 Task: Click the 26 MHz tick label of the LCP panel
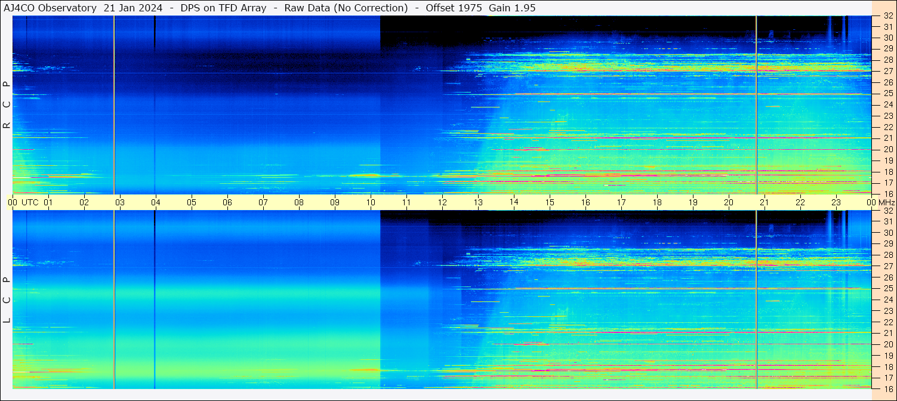click(x=887, y=277)
